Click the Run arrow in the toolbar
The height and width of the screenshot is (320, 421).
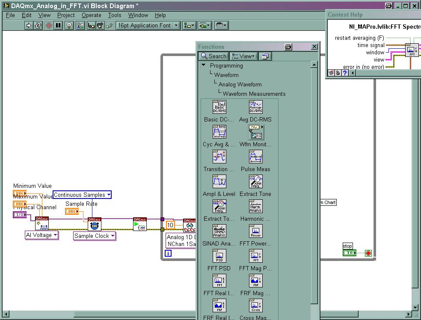[28, 26]
